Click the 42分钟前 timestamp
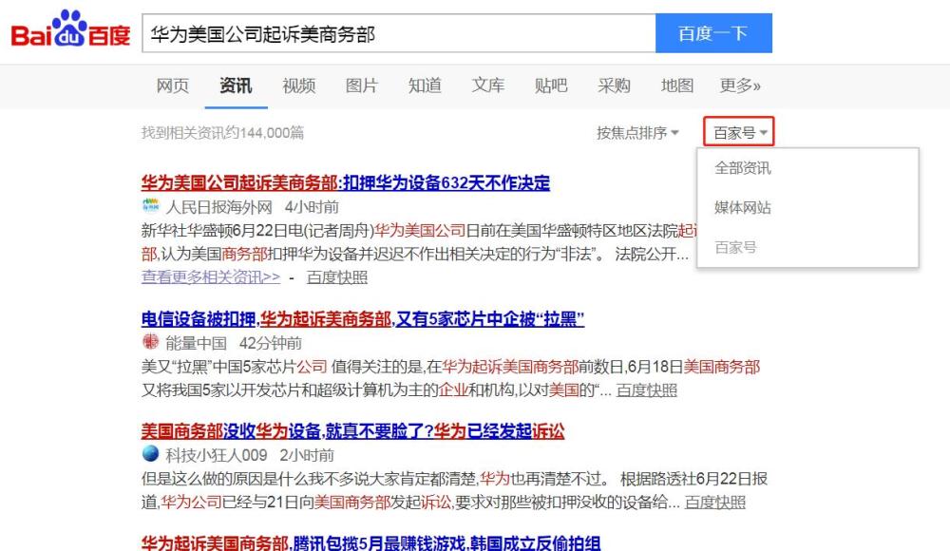The height and width of the screenshot is (551, 950). click(x=270, y=343)
